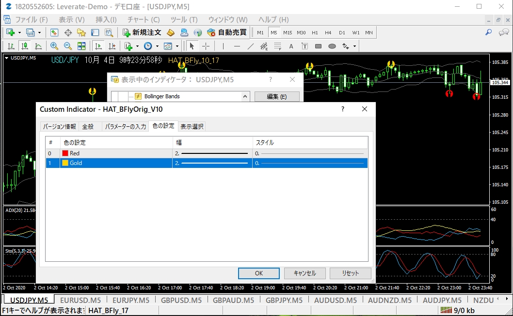Open the Strategy Tester icon
This screenshot has height=316, width=513.
click(109, 32)
